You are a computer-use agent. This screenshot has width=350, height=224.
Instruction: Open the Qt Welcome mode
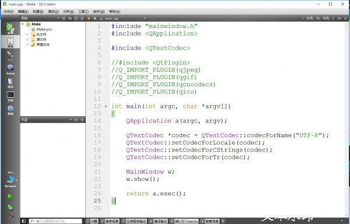(x=10, y=28)
